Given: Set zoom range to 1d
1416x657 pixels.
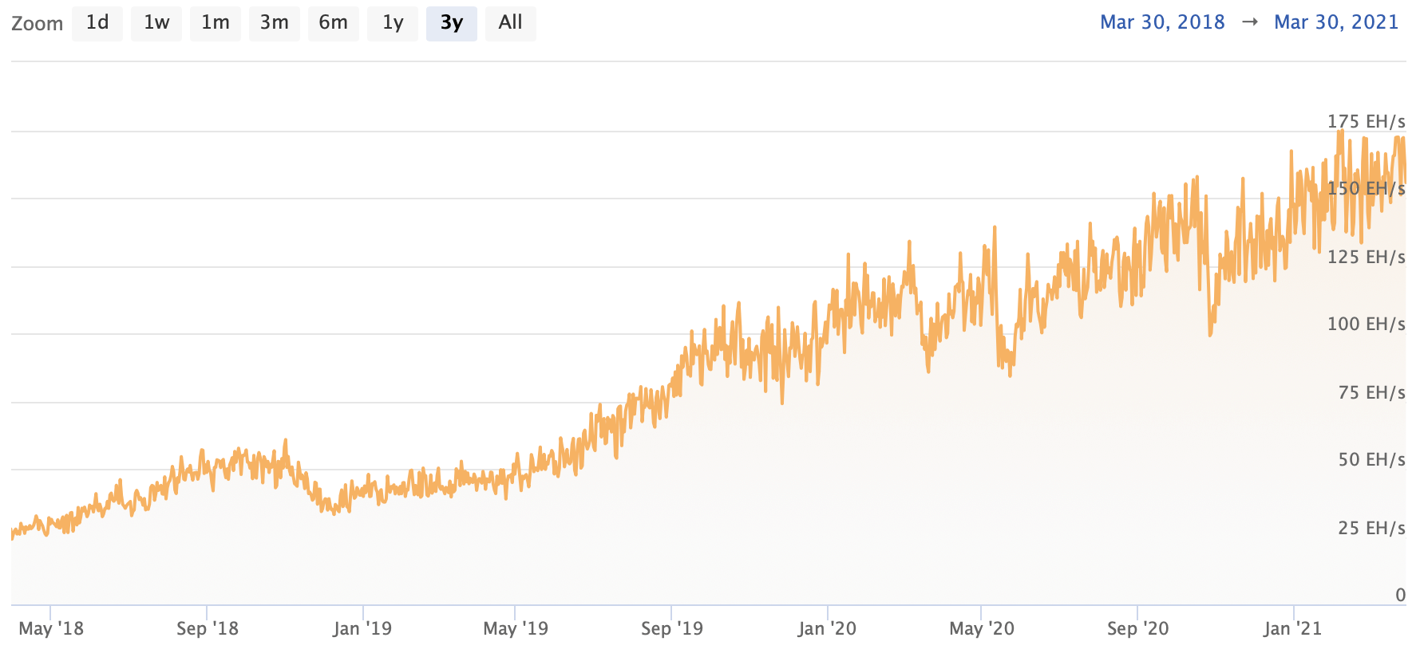Looking at the screenshot, I should 97,23.
